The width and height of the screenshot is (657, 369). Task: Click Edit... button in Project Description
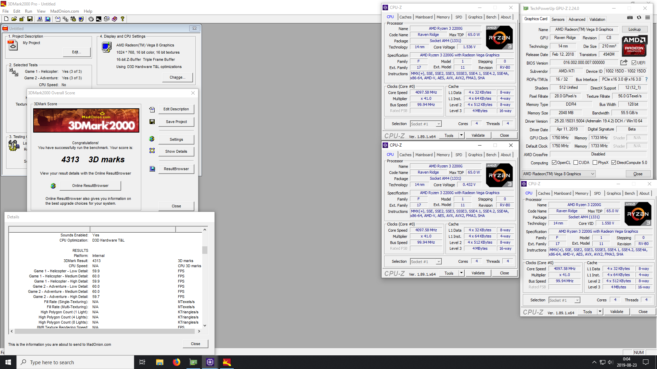point(77,52)
